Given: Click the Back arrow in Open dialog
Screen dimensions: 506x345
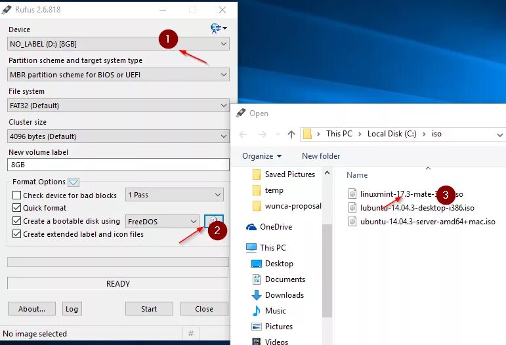Looking at the screenshot, I should coord(243,134).
